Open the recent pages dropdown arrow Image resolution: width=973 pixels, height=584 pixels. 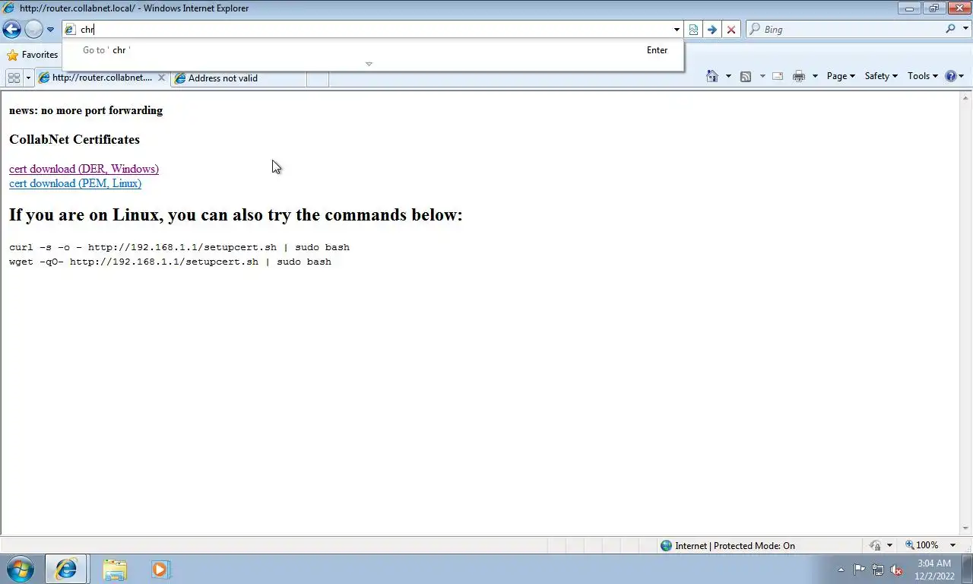click(x=50, y=30)
